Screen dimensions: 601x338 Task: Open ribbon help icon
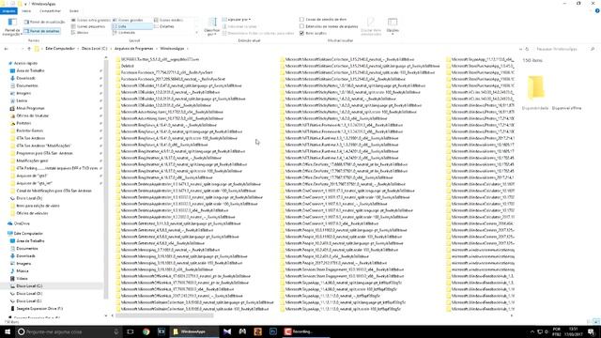[597, 11]
